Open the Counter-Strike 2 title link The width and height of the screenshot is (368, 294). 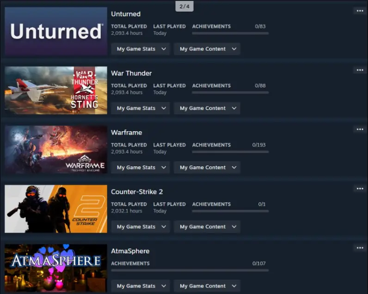[x=137, y=192]
